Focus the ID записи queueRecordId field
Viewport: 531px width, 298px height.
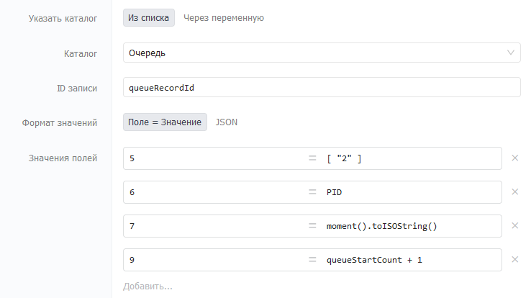pos(322,87)
